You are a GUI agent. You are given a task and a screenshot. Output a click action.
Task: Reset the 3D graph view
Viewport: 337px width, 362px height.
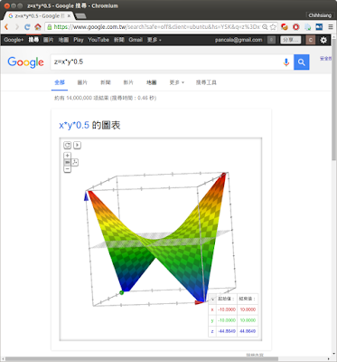tap(68, 145)
